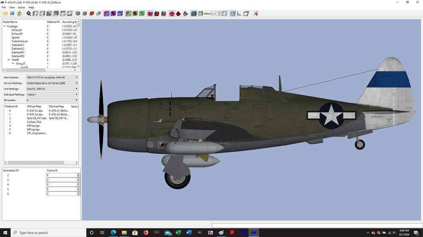Click the white 3D box outline icon
Viewport: 423px width, 237px height.
[246, 13]
